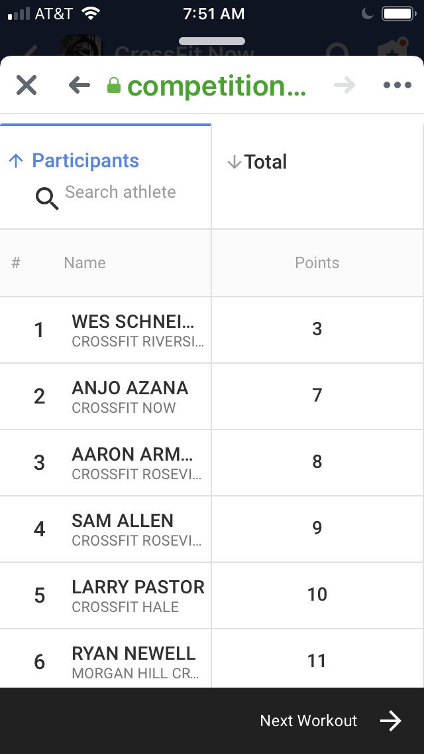Screen dimensions: 424x754
Task: Tap the green padlock security icon
Action: pos(114,86)
